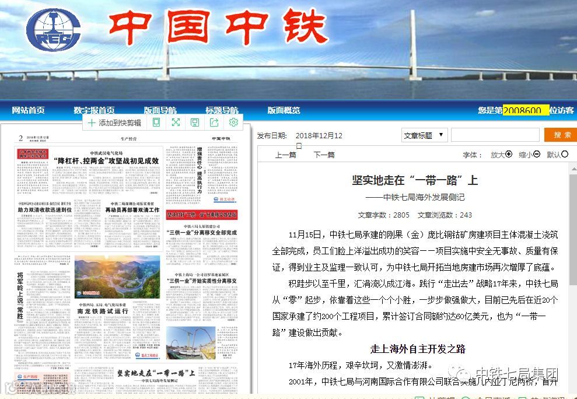Click 助力双清收款迅速到位 headline
577x399 pixels.
pos(44,210)
